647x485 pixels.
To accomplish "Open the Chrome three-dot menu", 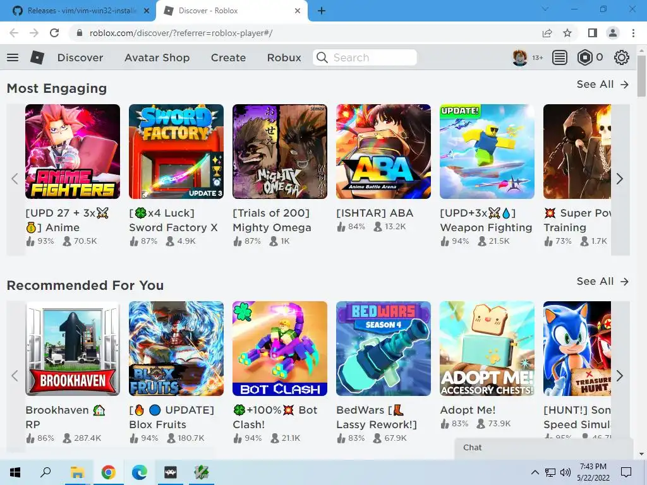I will (x=633, y=33).
